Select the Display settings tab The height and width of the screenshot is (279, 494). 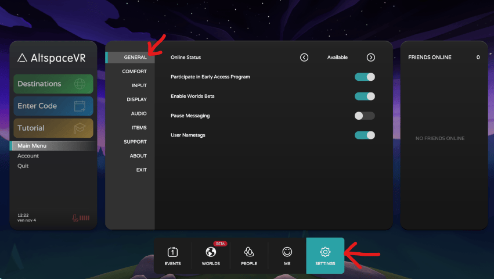[136, 99]
